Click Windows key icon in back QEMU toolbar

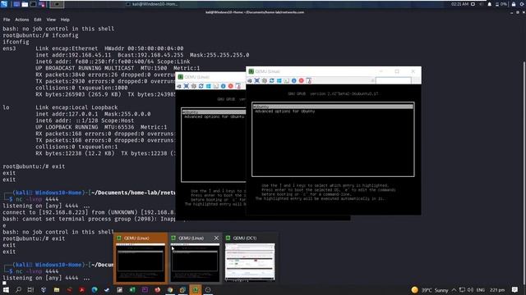[x=208, y=86]
